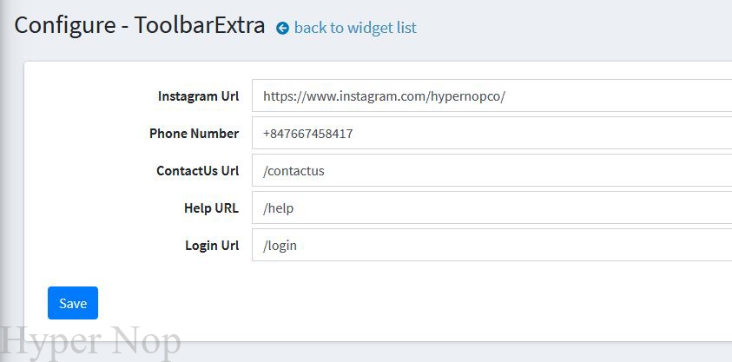
Task: Click the Configure - ToolbarExtra page heading
Action: [140, 25]
